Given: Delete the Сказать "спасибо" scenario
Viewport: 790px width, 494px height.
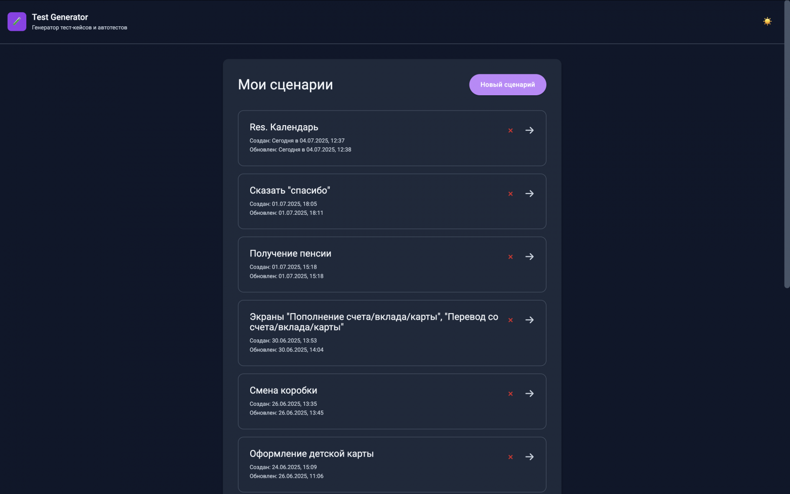Looking at the screenshot, I should click(x=510, y=194).
